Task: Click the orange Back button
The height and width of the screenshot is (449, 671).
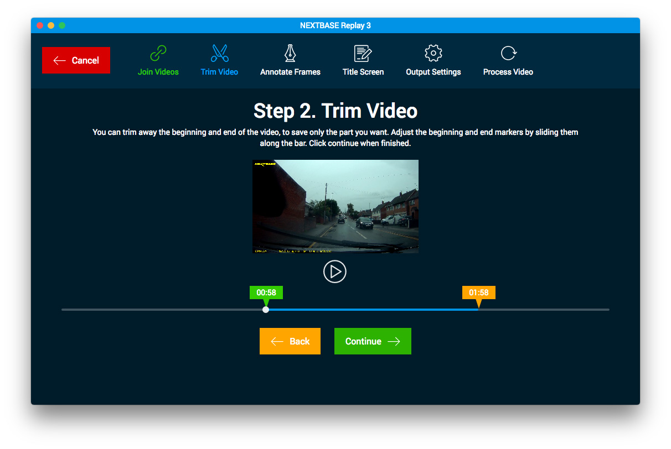Action: (290, 341)
